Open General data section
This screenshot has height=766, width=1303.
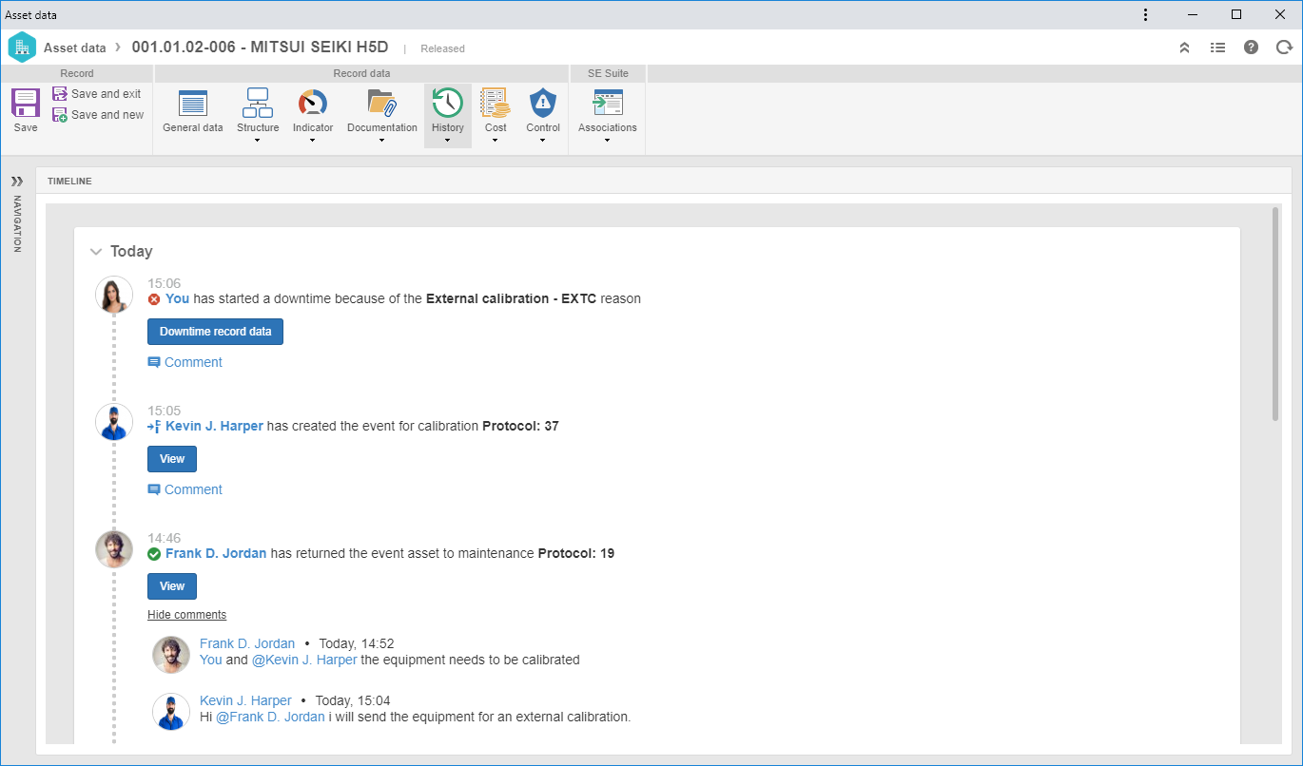(x=193, y=112)
